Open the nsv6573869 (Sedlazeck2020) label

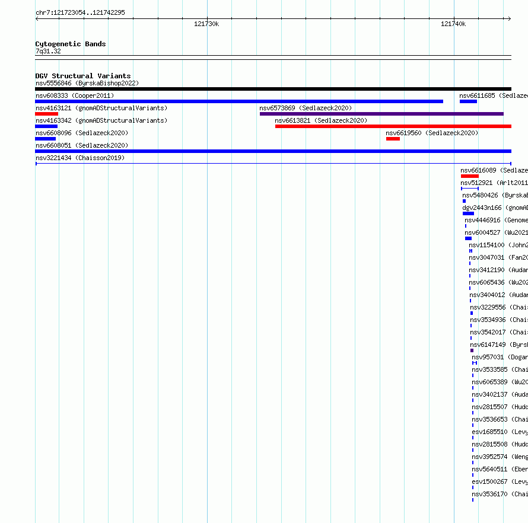(x=306, y=108)
